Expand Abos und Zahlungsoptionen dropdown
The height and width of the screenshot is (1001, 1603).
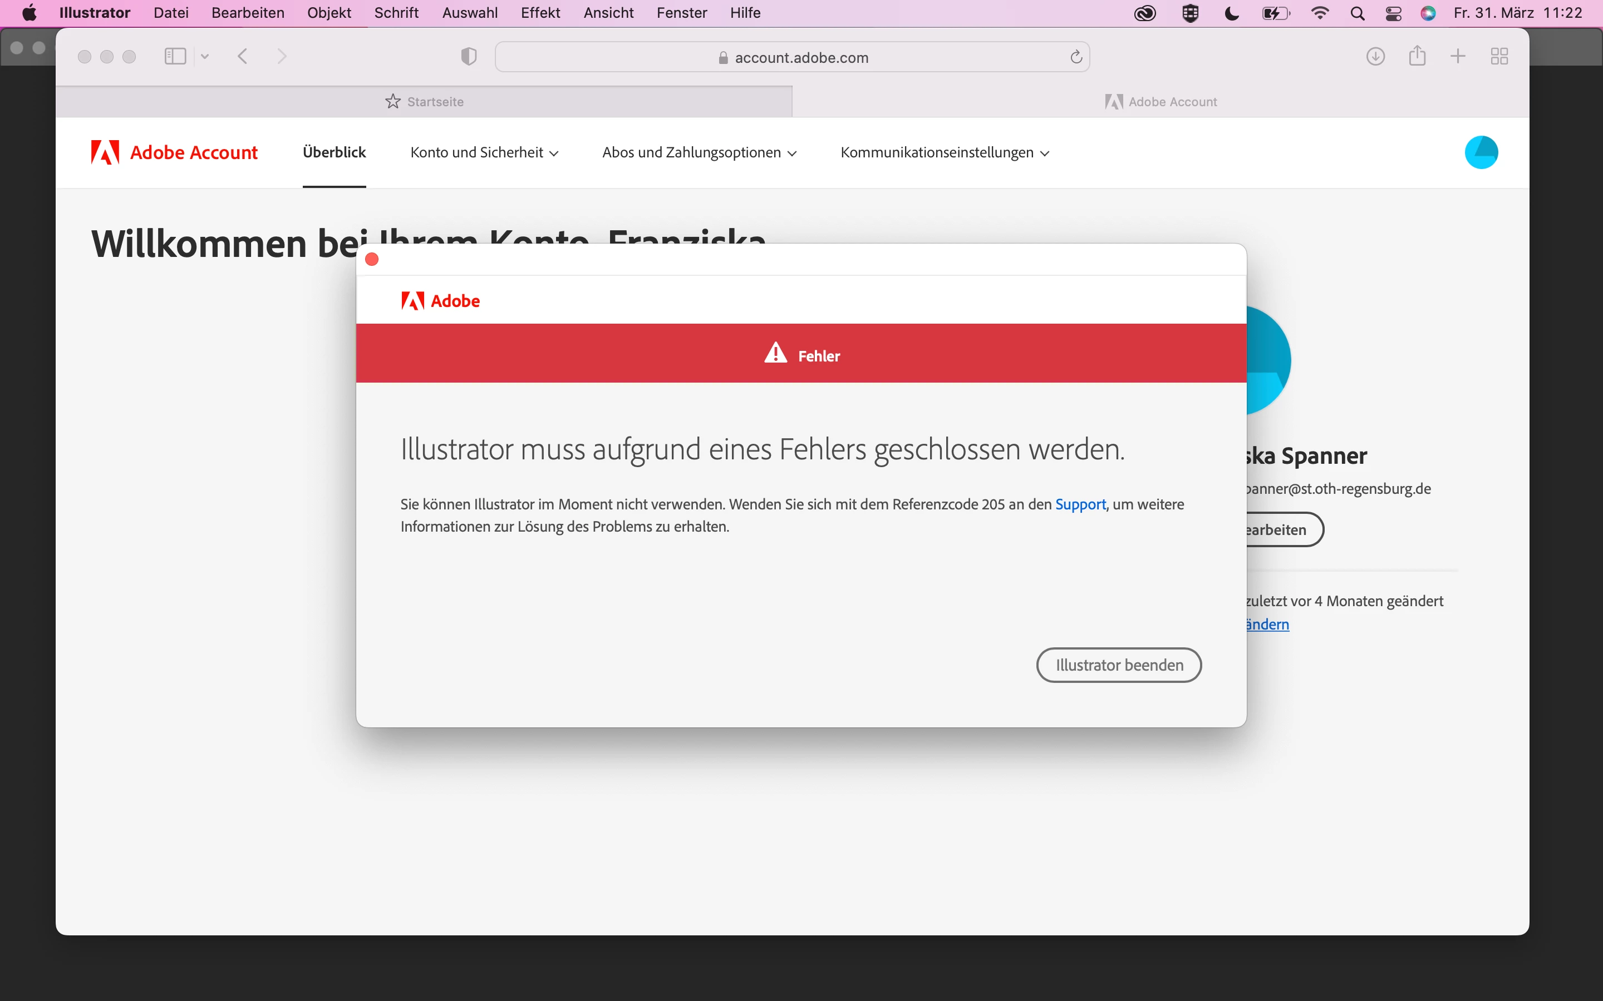click(x=699, y=153)
